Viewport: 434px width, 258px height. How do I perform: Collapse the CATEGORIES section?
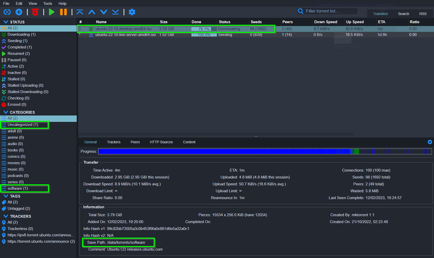point(6,112)
